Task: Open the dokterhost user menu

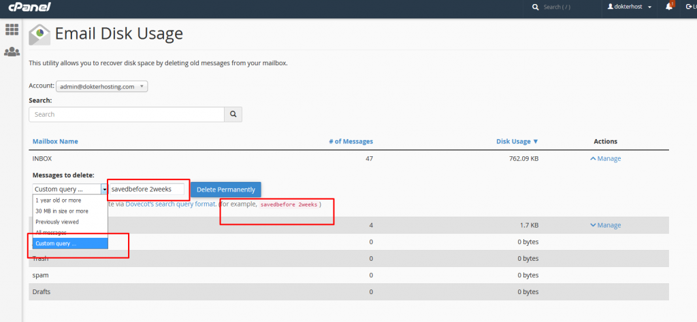Action: click(630, 7)
